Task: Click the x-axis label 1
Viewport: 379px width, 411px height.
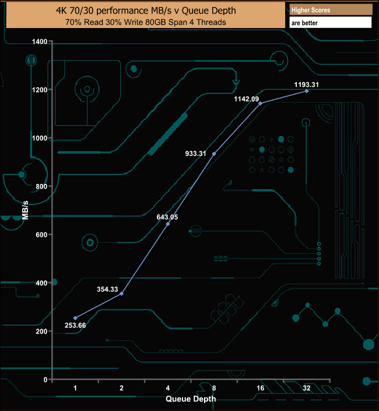Action: pyautogui.click(x=75, y=388)
